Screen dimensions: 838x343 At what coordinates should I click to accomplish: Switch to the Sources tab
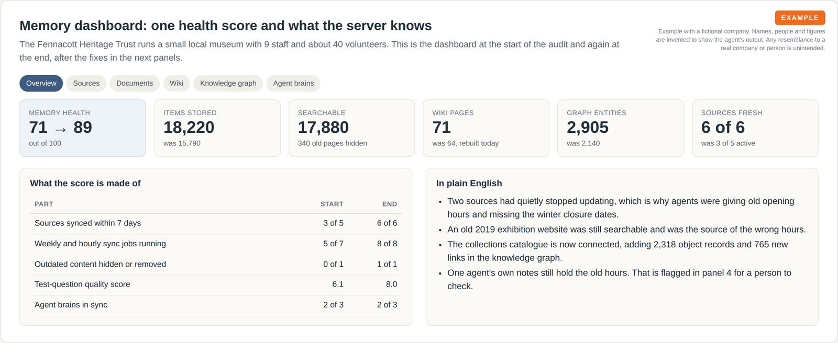86,83
